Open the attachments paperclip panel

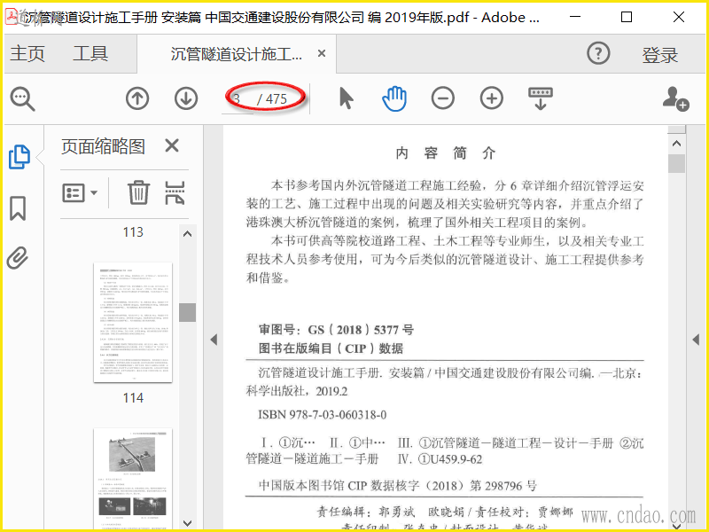[x=18, y=258]
